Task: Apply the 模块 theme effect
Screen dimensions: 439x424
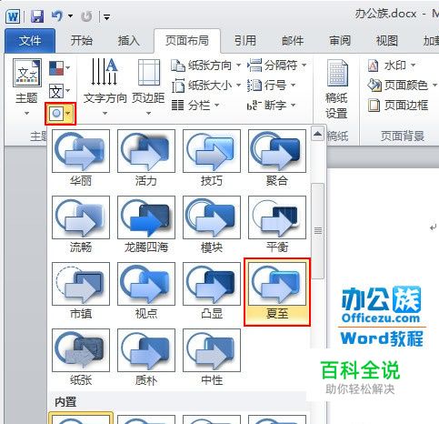Action: 212,224
